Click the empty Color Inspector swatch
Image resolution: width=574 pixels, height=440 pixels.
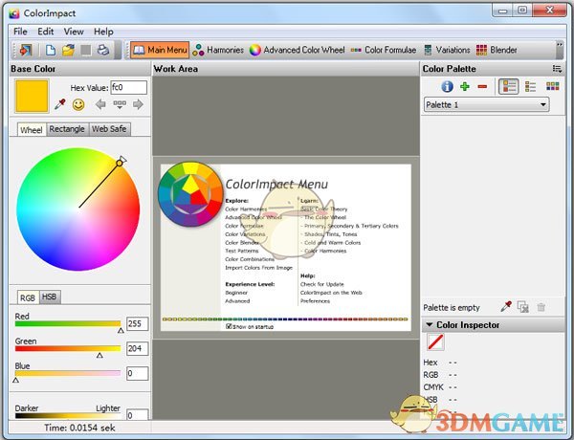click(435, 341)
